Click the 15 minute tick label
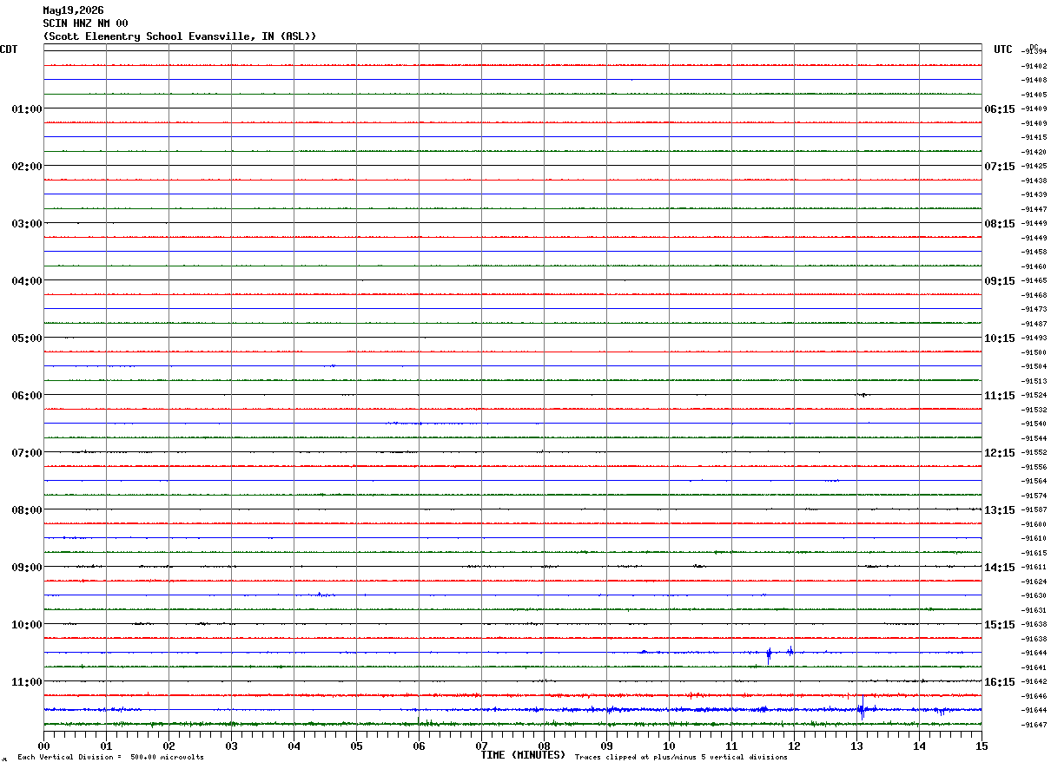Image resolution: width=1051 pixels, height=769 pixels. coord(982,746)
